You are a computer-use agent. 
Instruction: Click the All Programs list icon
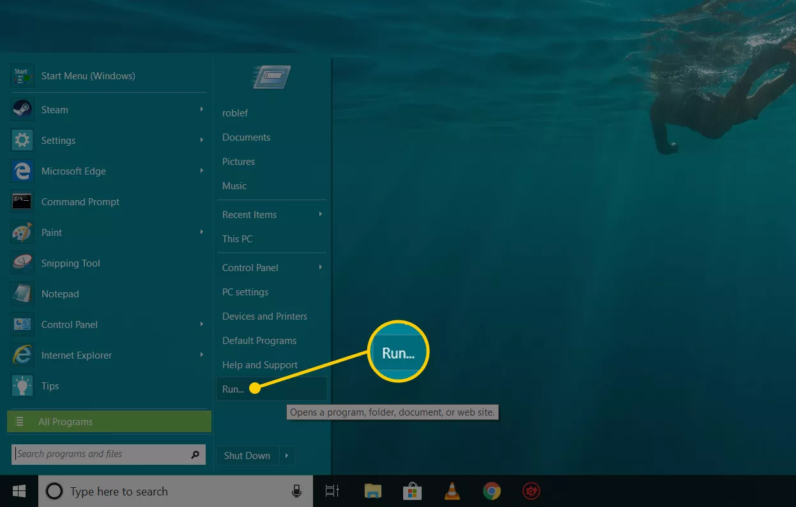pyautogui.click(x=19, y=422)
